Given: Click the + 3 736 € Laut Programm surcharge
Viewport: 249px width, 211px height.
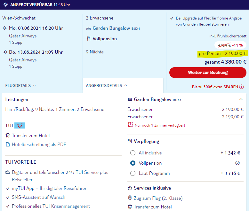Looking at the screenshot, I should (230, 173).
